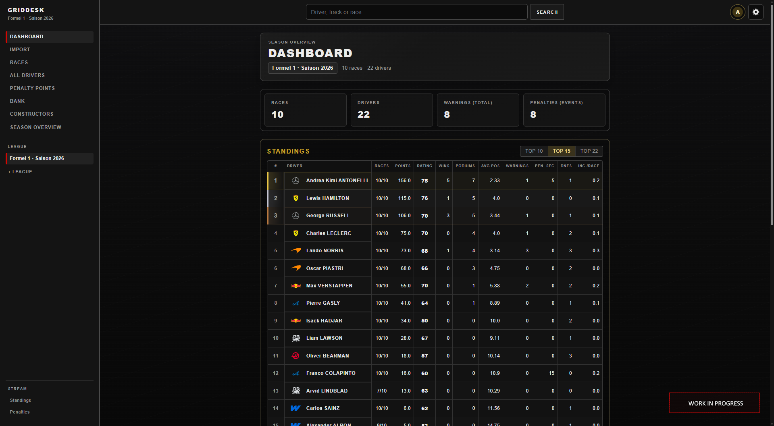
Task: Show the Top 10 standings
Action: point(534,151)
